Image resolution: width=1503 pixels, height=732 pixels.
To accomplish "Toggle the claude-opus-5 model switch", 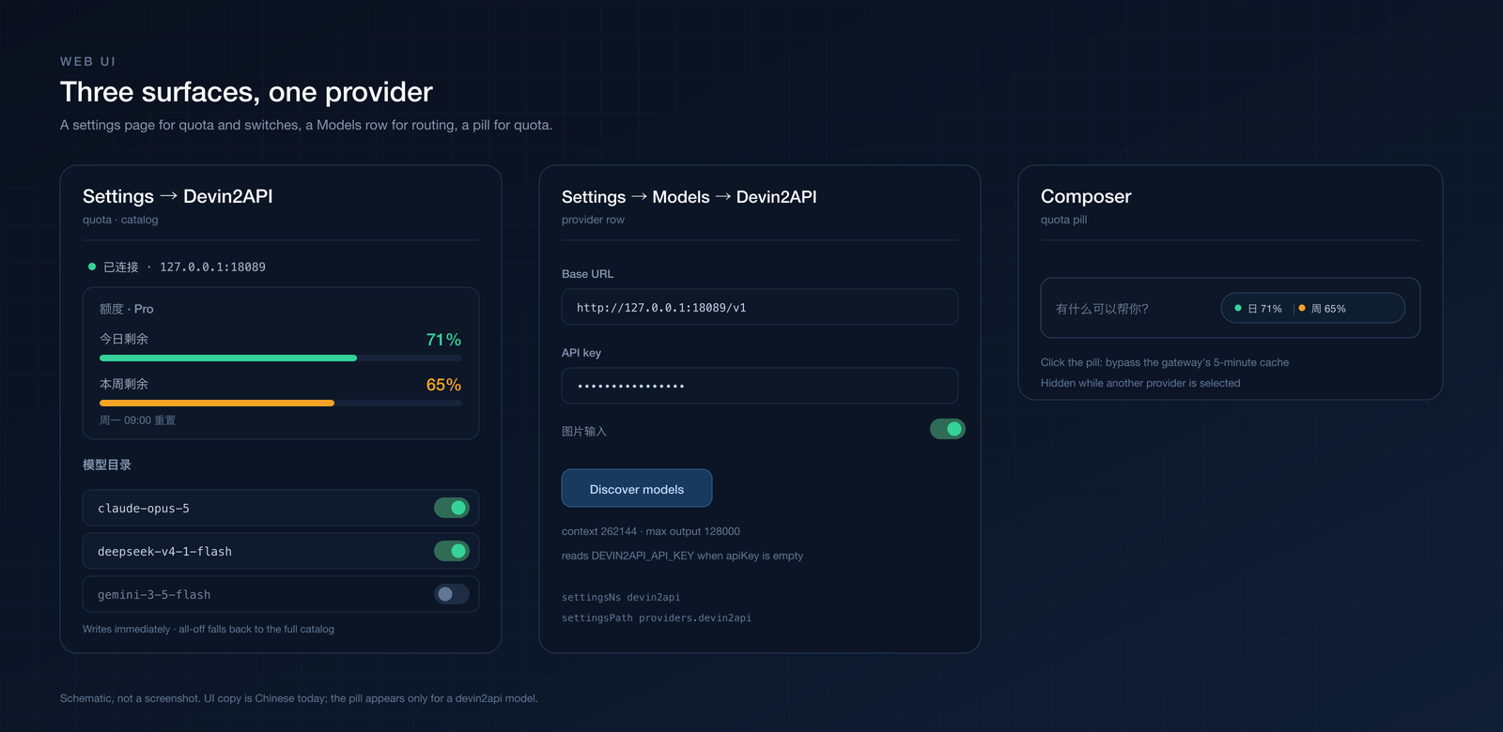I will click(452, 508).
